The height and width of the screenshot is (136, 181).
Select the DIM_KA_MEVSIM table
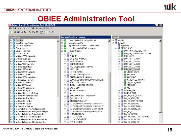[x=131, y=114]
